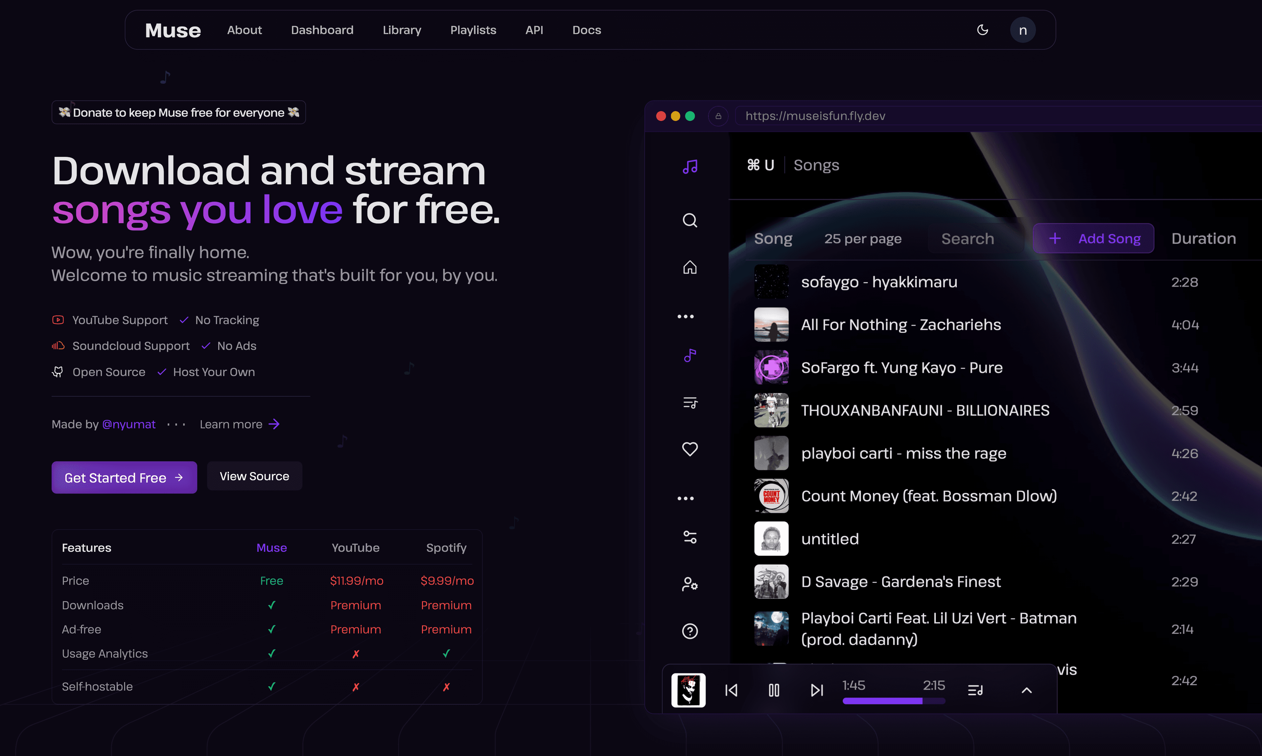Open settings sliders sidebar icon
Viewport: 1262px width, 756px height.
tap(689, 537)
